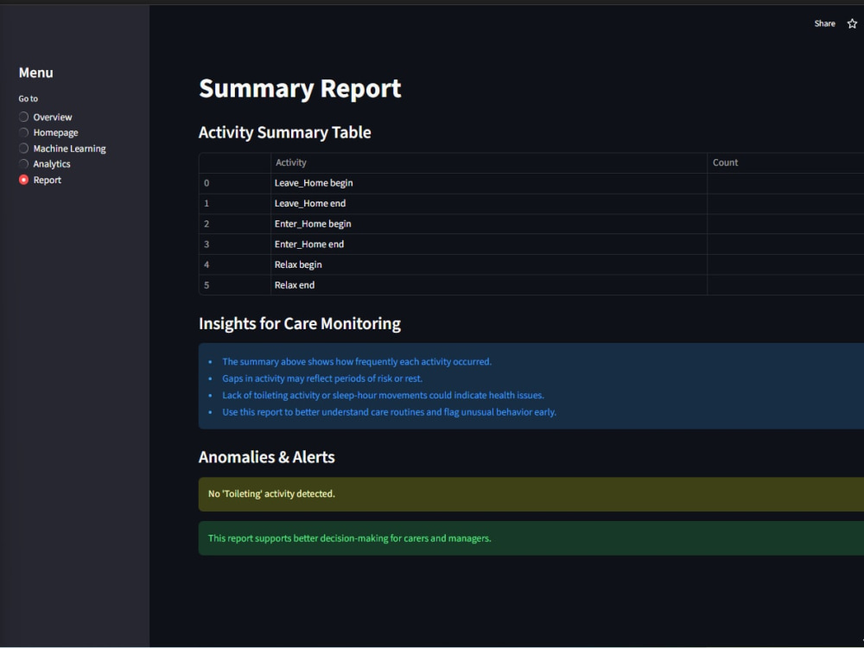This screenshot has height=648, width=864.
Task: Click 'Gaps in activity may reflect' bullet
Action: 322,378
